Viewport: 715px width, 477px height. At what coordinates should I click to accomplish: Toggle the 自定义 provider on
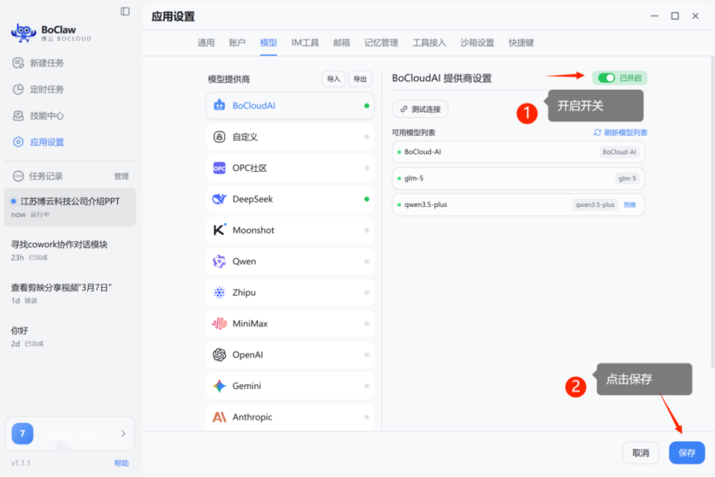[367, 136]
